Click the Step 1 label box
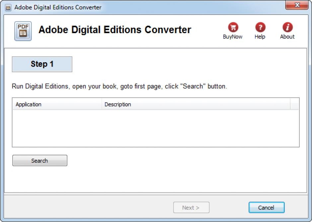 [42, 64]
